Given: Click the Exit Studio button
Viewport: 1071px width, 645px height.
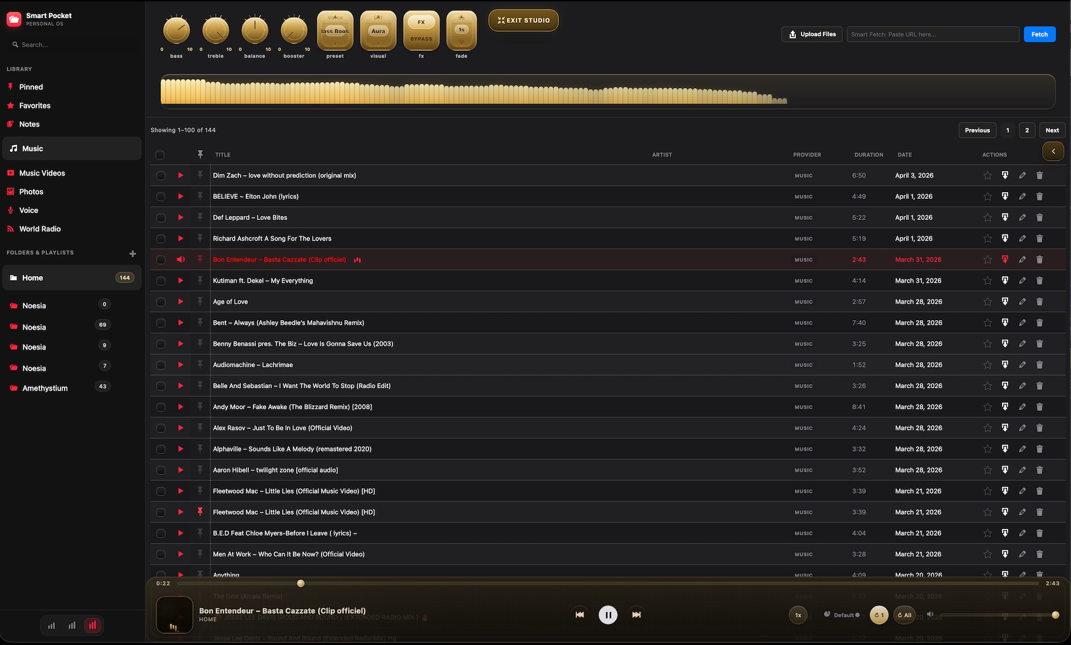Looking at the screenshot, I should pos(523,21).
